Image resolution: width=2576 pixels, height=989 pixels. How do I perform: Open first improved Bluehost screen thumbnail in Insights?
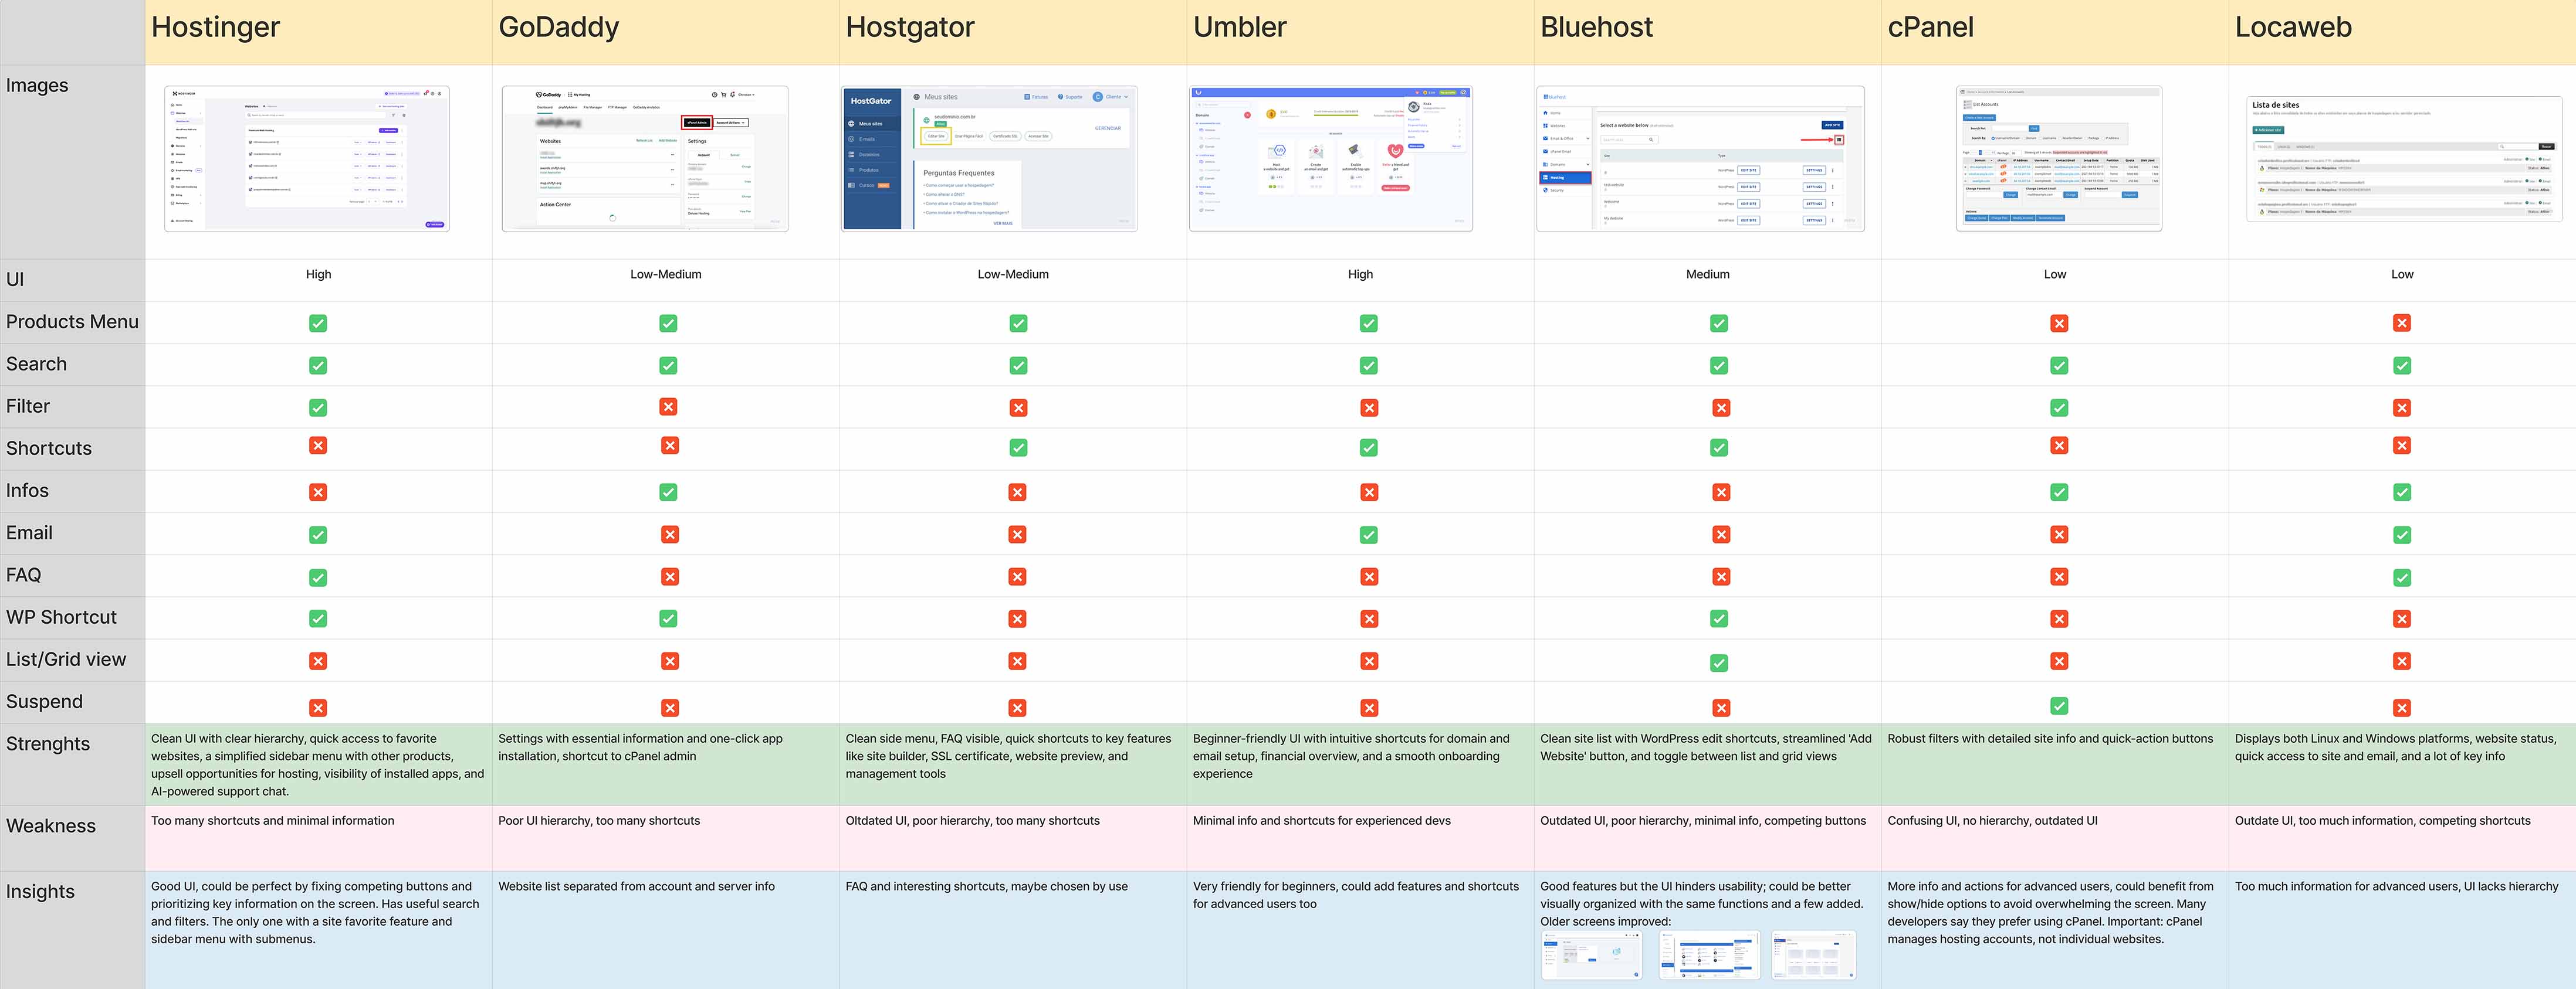(1591, 955)
